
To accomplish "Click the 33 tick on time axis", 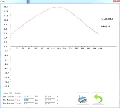I will (x=17, y=48).
